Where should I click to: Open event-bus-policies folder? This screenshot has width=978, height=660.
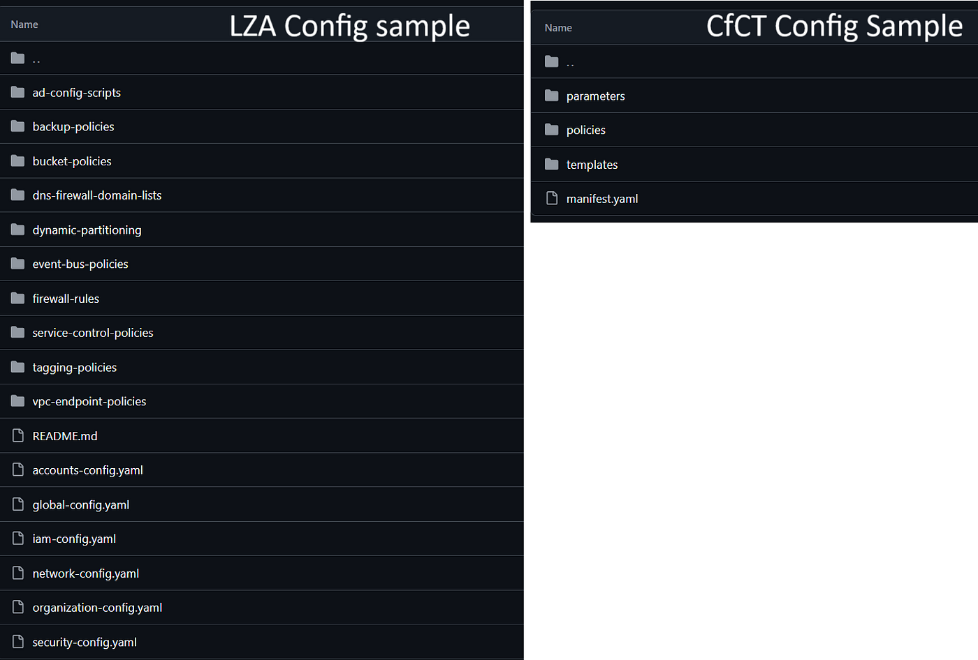click(x=80, y=264)
